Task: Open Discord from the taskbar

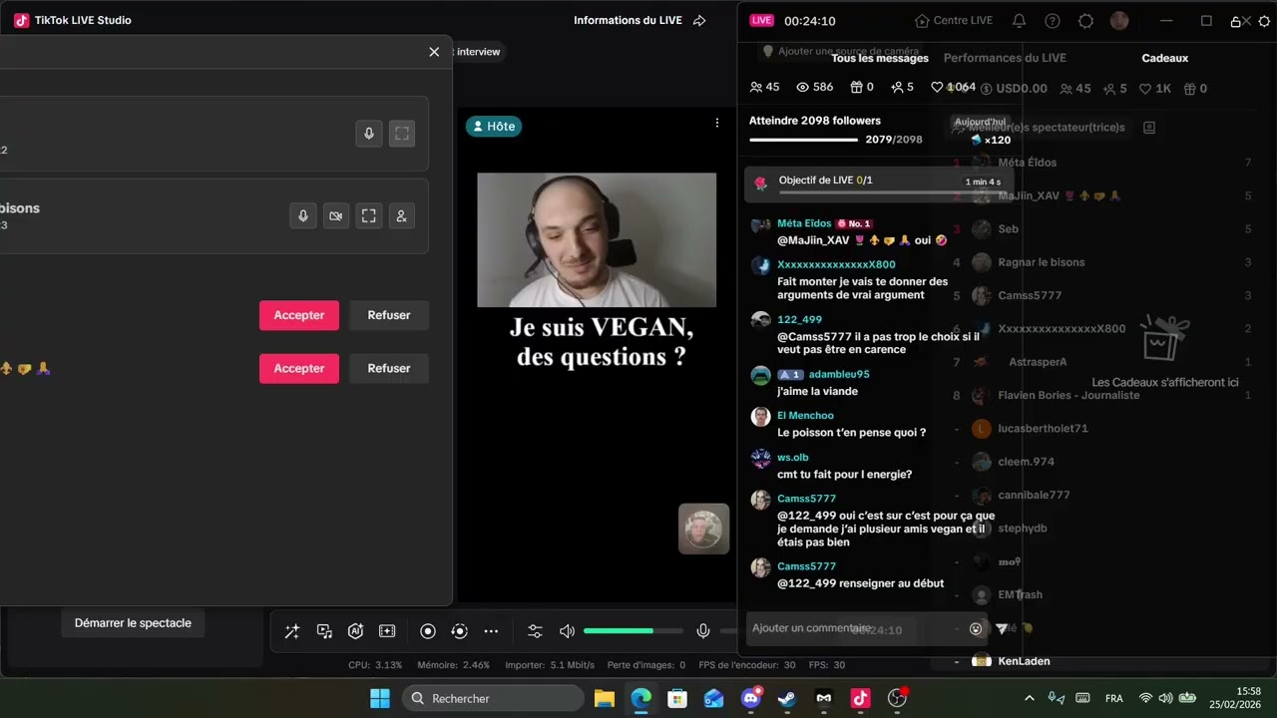Action: 750,698
